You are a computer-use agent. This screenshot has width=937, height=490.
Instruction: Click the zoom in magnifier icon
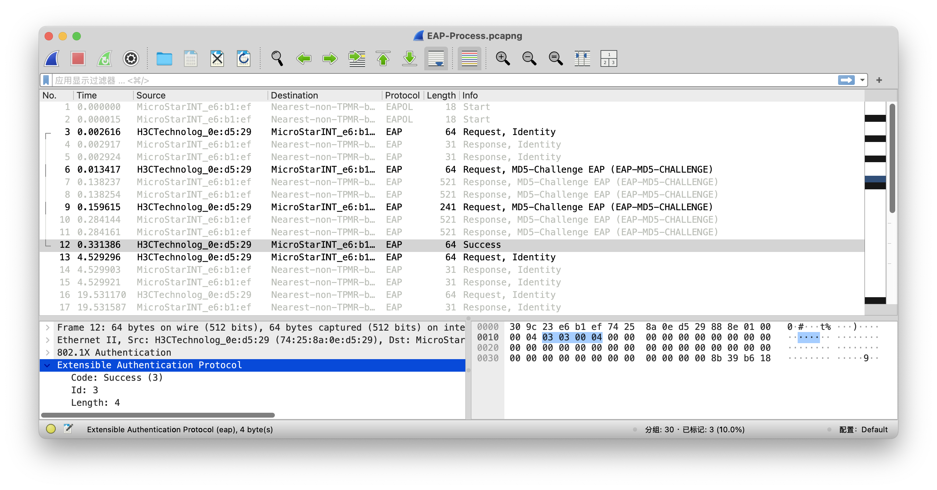[x=502, y=58]
